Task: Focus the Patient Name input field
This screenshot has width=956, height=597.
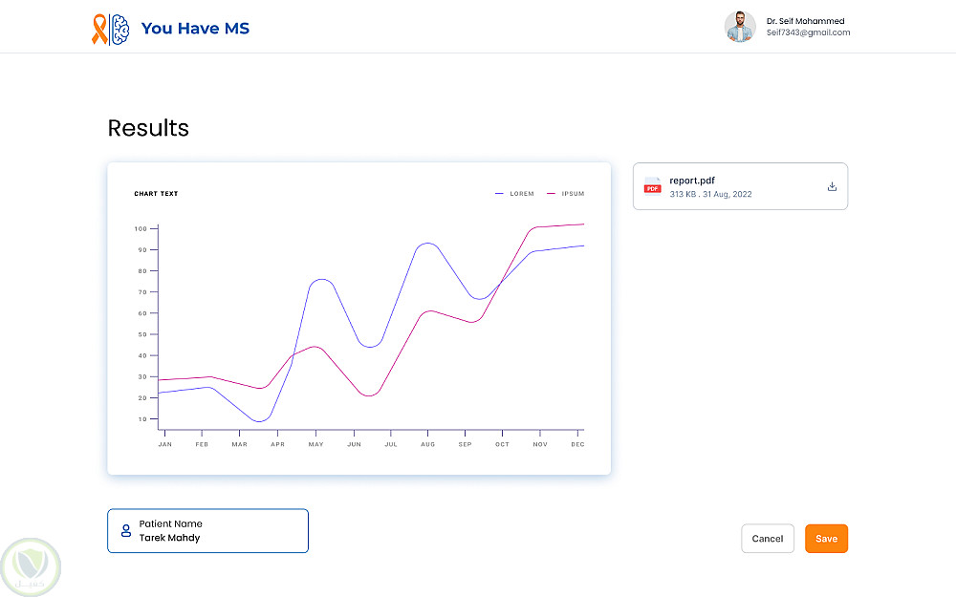Action: (x=220, y=531)
